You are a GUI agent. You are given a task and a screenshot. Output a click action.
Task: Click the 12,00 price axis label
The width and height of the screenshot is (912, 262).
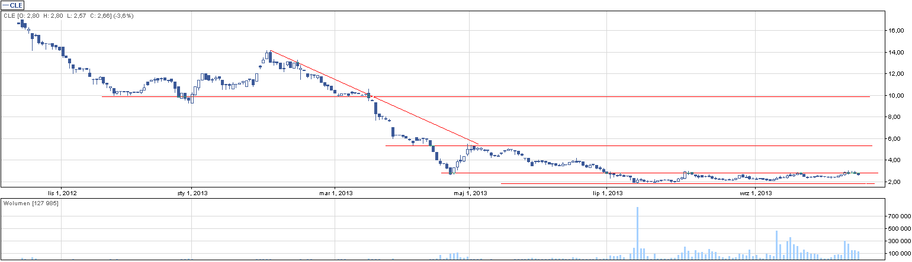pos(895,74)
